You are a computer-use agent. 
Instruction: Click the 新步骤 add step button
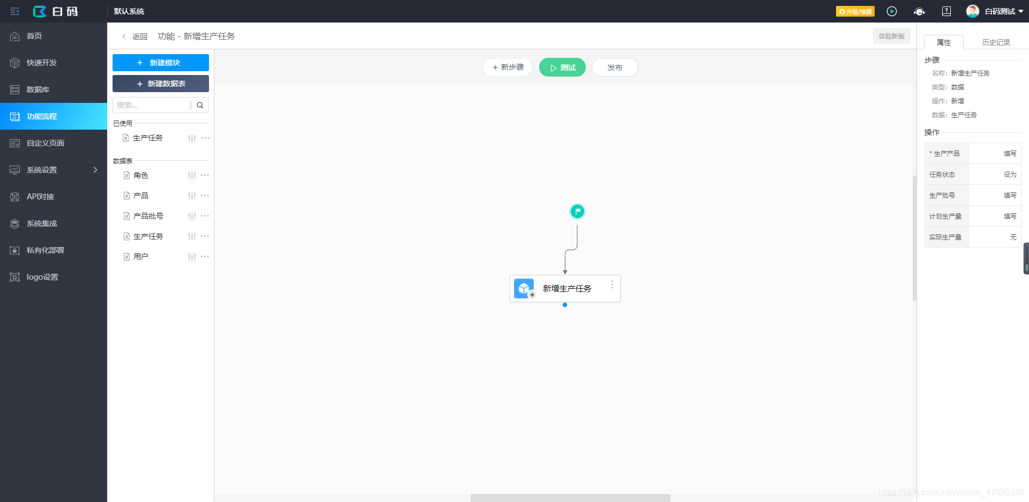pyautogui.click(x=508, y=68)
